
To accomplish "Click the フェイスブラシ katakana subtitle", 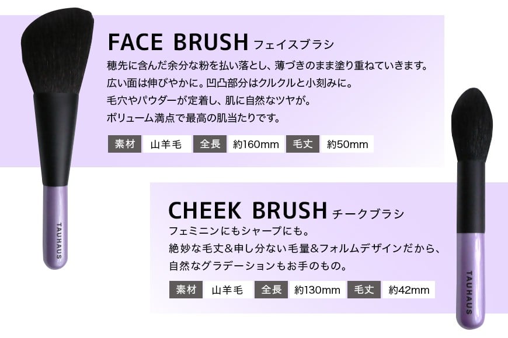I will point(293,45).
